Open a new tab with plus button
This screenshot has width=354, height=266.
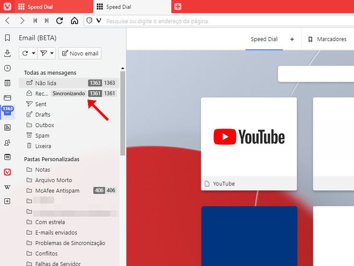(178, 6)
